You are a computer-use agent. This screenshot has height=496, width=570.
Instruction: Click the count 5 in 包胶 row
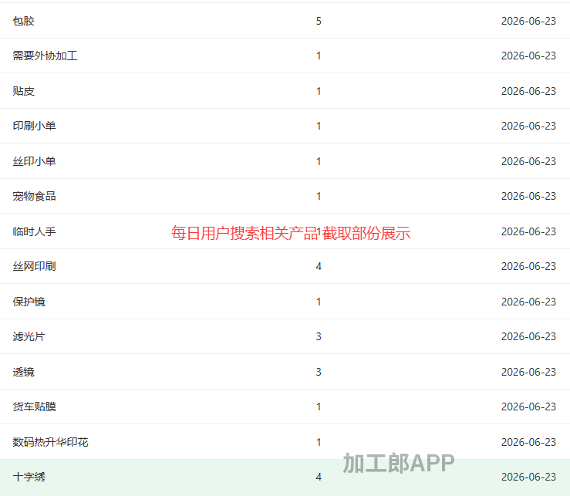319,21
